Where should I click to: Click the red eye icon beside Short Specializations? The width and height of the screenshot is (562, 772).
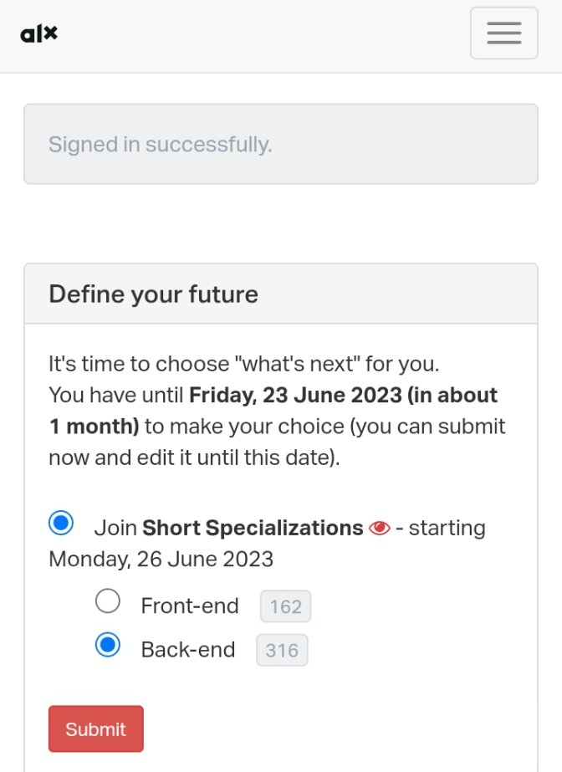[380, 529]
